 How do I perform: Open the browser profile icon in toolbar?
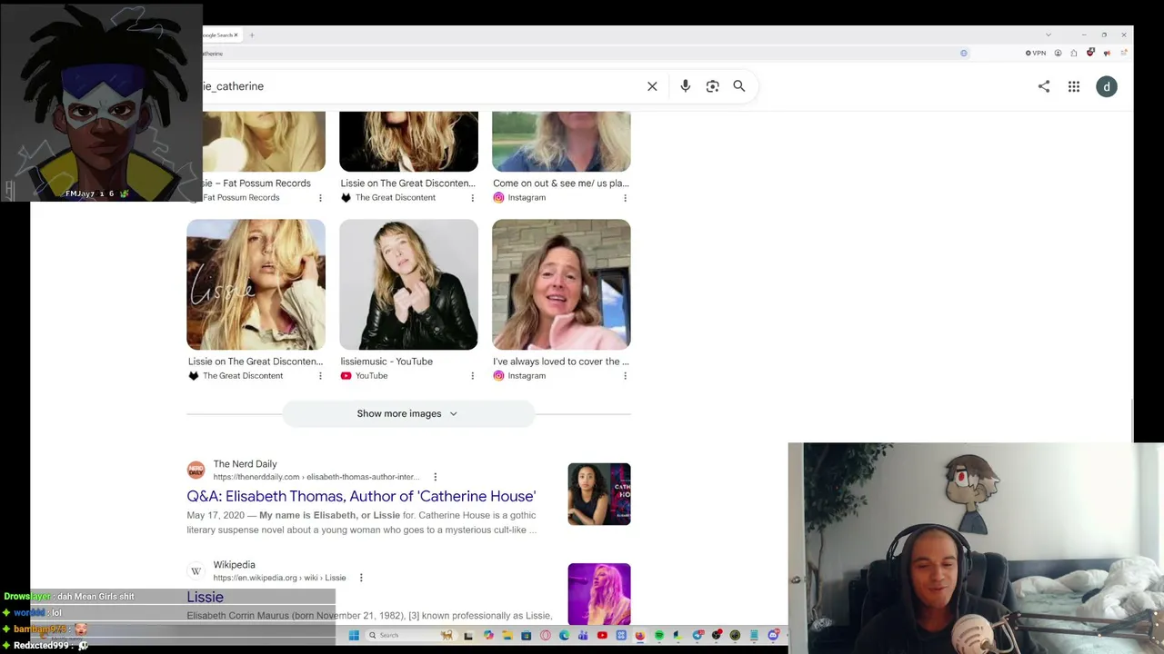pos(1058,53)
